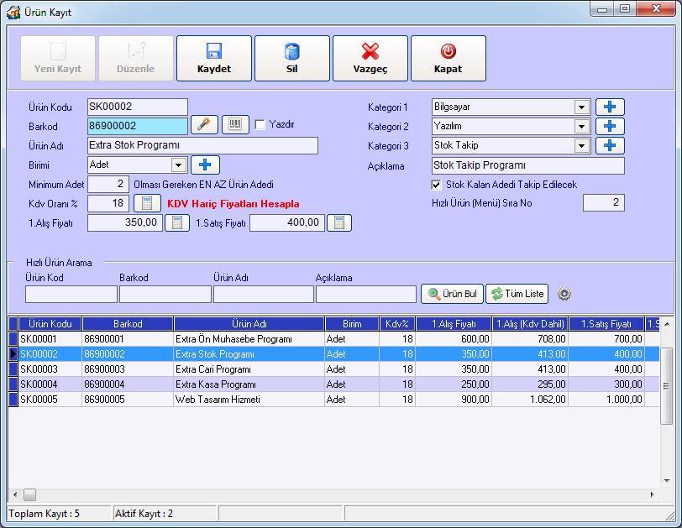Click the barcode print icon button
The width and height of the screenshot is (682, 528).
[235, 125]
